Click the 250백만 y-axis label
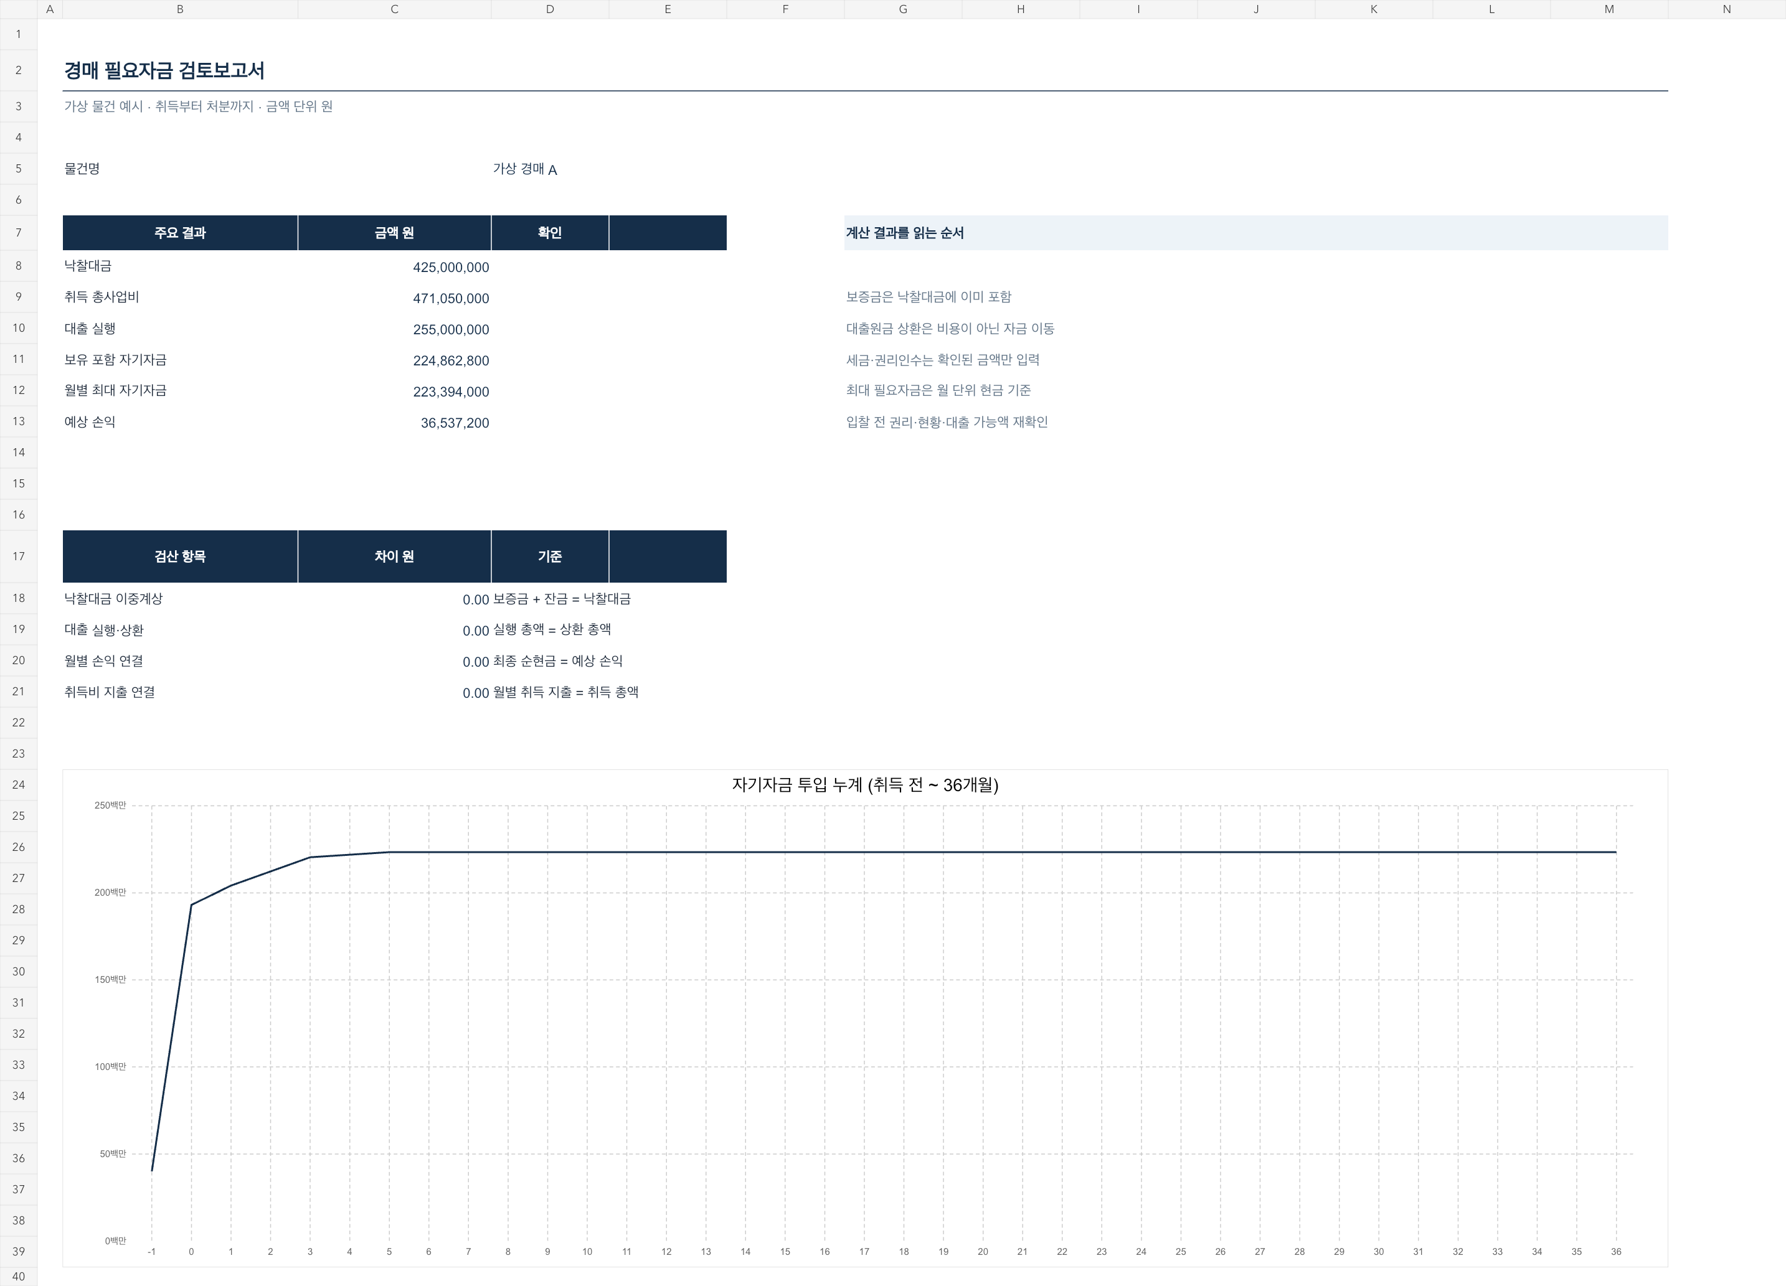The height and width of the screenshot is (1286, 1786). click(x=110, y=805)
